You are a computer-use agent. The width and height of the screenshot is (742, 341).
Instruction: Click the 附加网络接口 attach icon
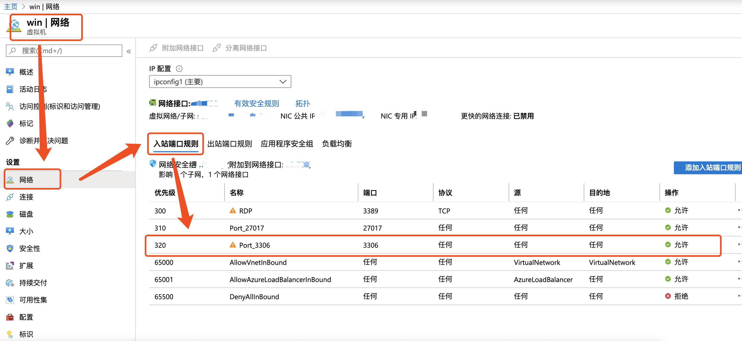pyautogui.click(x=153, y=48)
